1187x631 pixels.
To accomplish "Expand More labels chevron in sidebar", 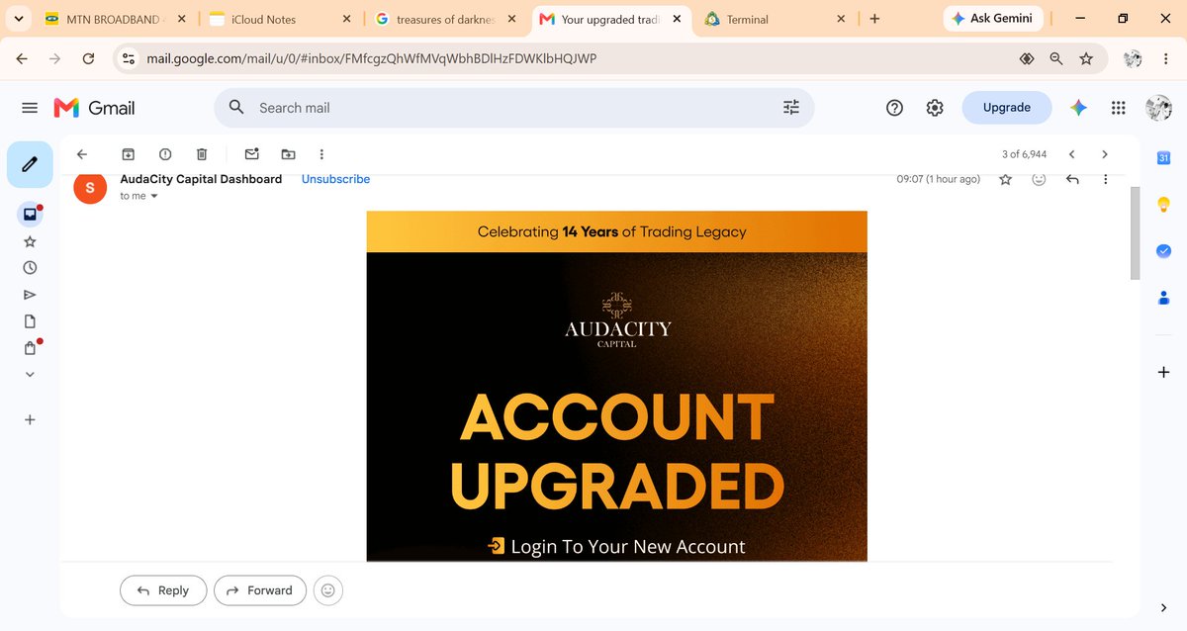I will 30,374.
